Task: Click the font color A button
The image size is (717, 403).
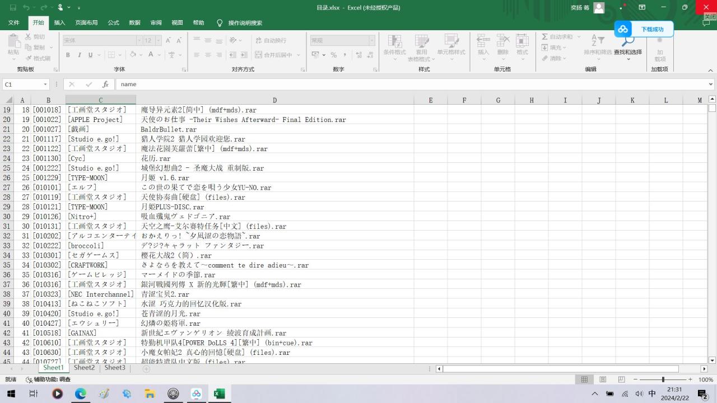Action: pos(151,55)
